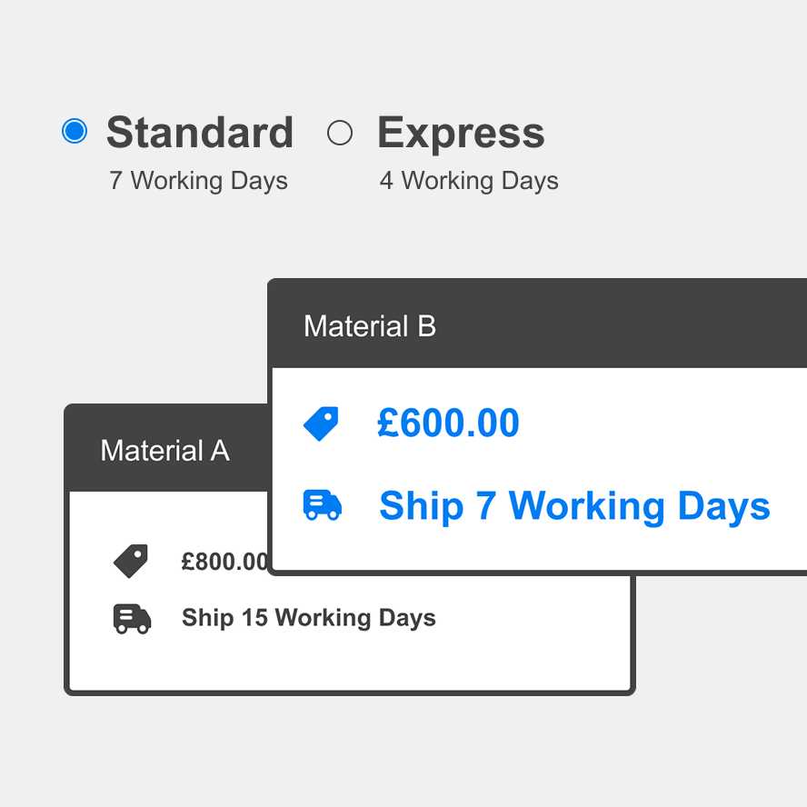The height and width of the screenshot is (807, 807).
Task: Click the blue price tag icon
Action: [x=321, y=423]
